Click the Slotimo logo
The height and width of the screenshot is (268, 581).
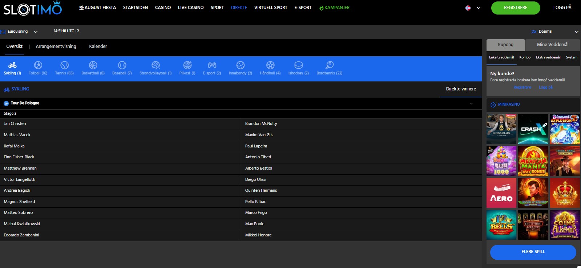[x=33, y=8]
